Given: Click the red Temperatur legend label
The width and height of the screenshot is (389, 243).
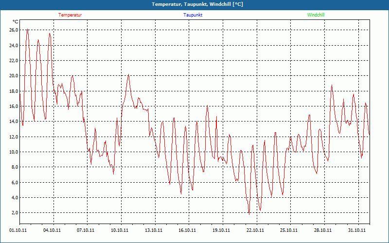Looking at the screenshot, I should tap(70, 15).
